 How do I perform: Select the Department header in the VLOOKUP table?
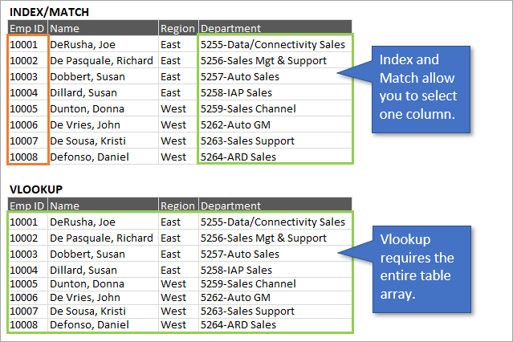click(x=230, y=206)
